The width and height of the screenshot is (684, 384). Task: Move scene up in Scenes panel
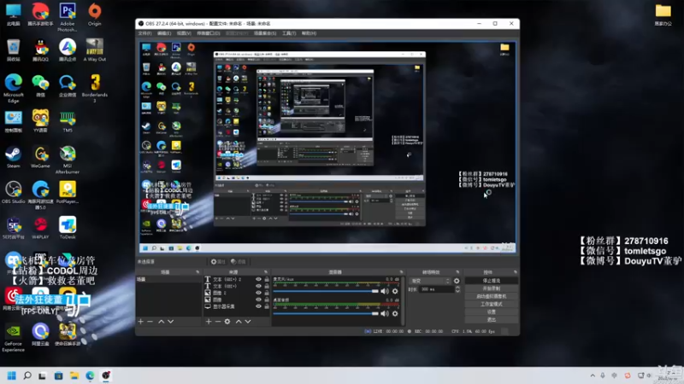(x=161, y=322)
